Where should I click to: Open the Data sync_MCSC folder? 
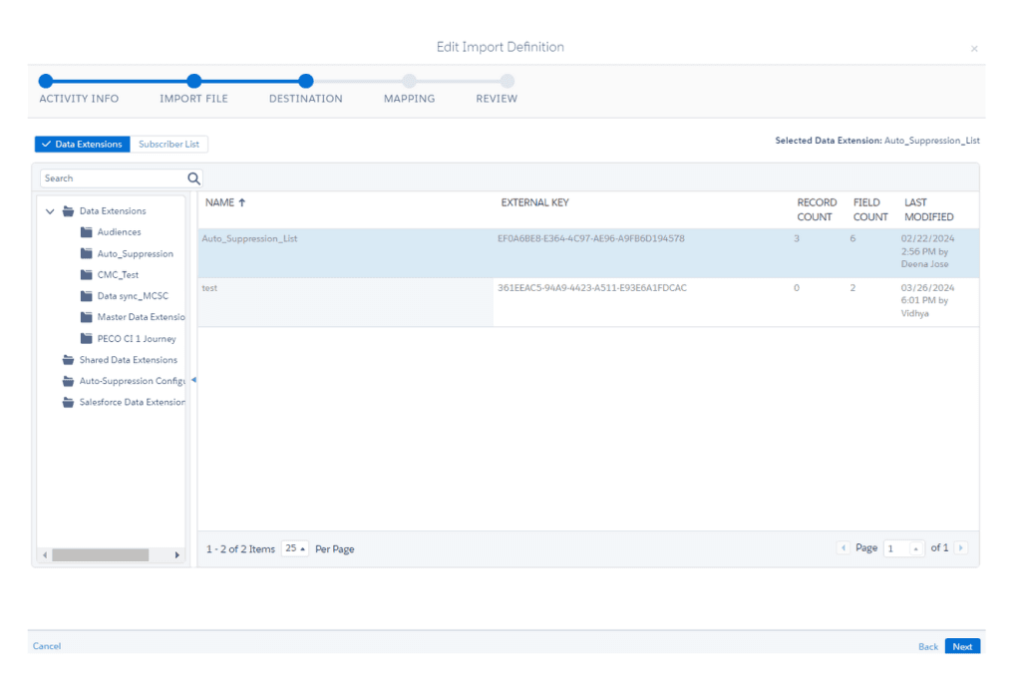[x=133, y=296]
